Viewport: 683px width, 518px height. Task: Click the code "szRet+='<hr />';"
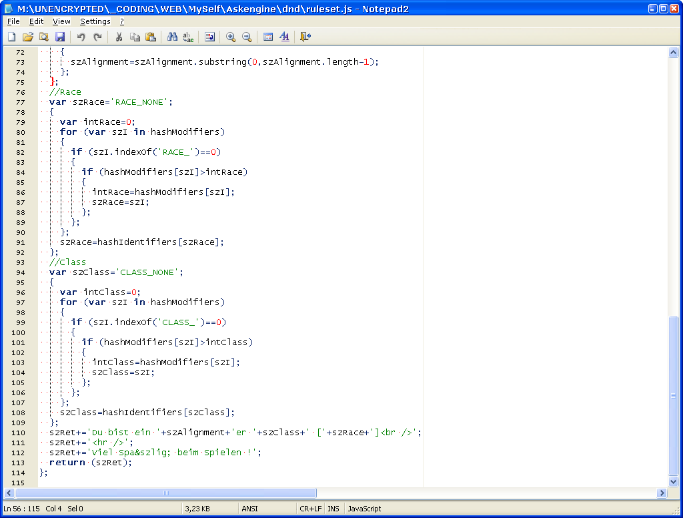coord(91,443)
